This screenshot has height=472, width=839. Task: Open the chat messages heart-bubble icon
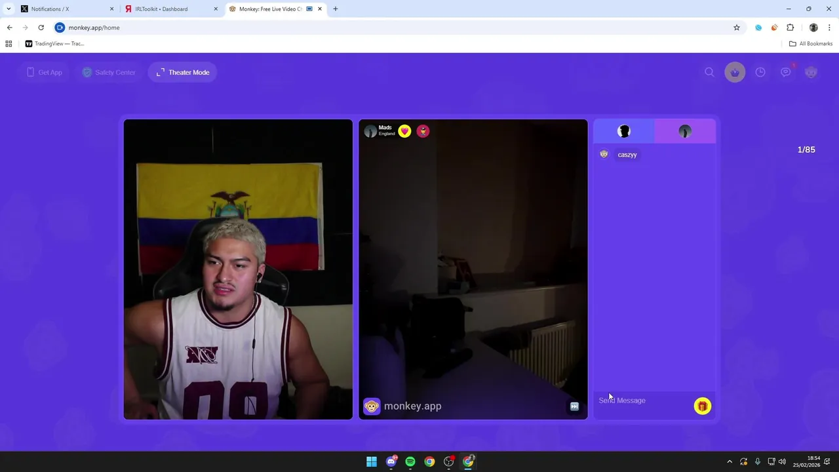click(786, 72)
